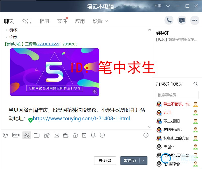Start a group voice call with phone icon
This screenshot has height=169, width=202.
tap(169, 20)
